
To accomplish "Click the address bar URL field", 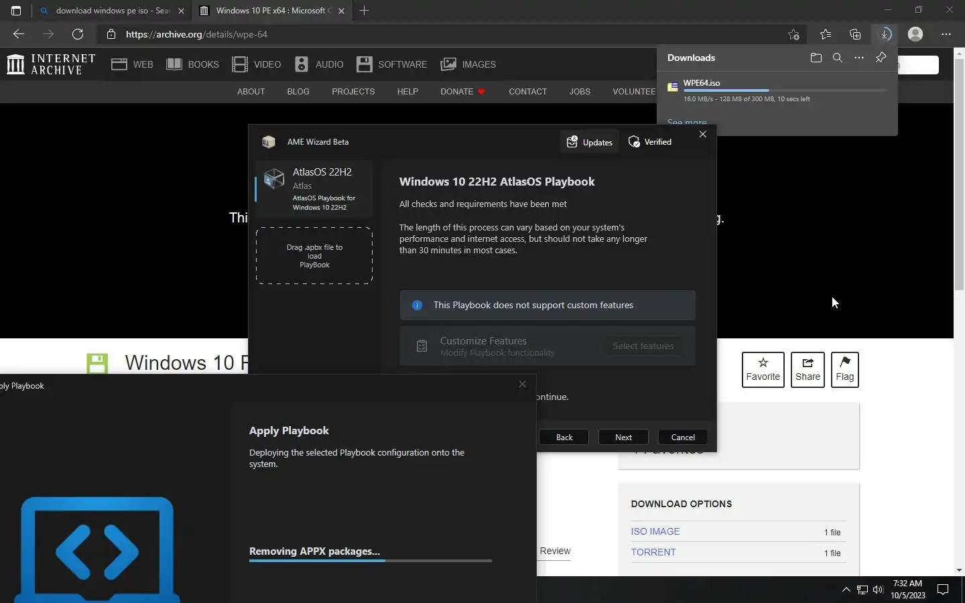I will [442, 34].
